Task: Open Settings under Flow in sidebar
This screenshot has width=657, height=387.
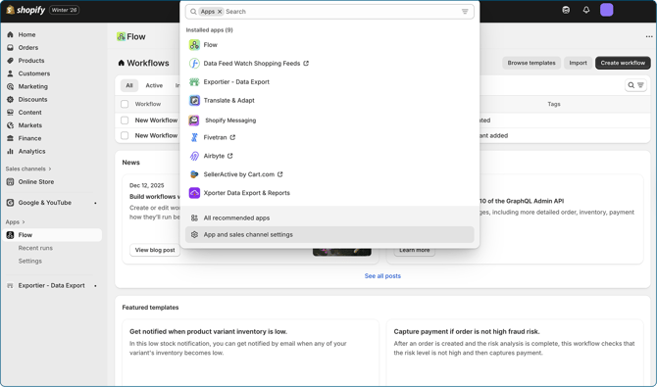Action: click(x=30, y=261)
